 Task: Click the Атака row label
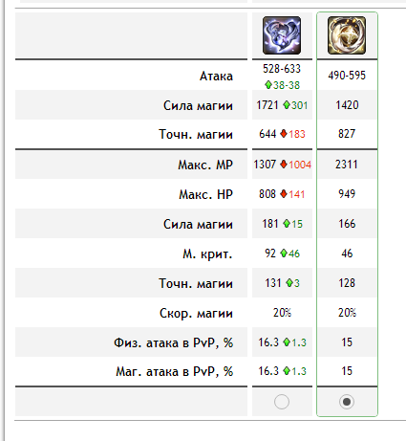point(216,77)
